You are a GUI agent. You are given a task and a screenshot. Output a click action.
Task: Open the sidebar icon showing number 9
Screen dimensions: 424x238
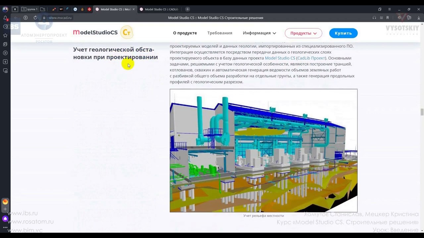point(5,62)
